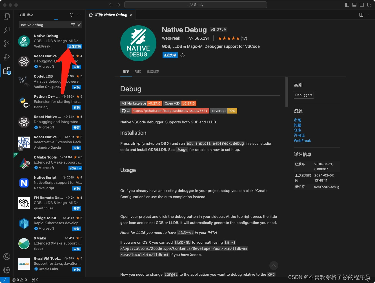Open the install dropdown arrow for CMake Tools

(80, 168)
